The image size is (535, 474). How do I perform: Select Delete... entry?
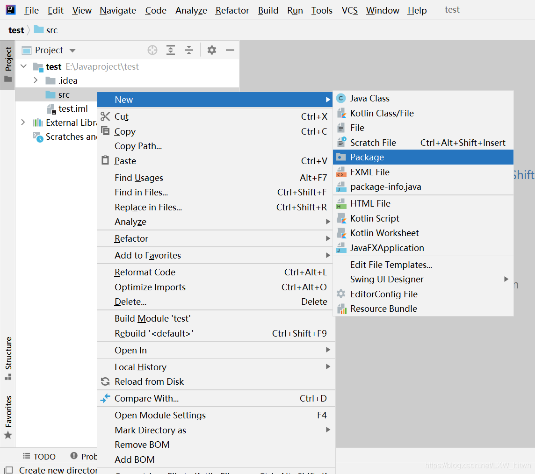point(216,302)
